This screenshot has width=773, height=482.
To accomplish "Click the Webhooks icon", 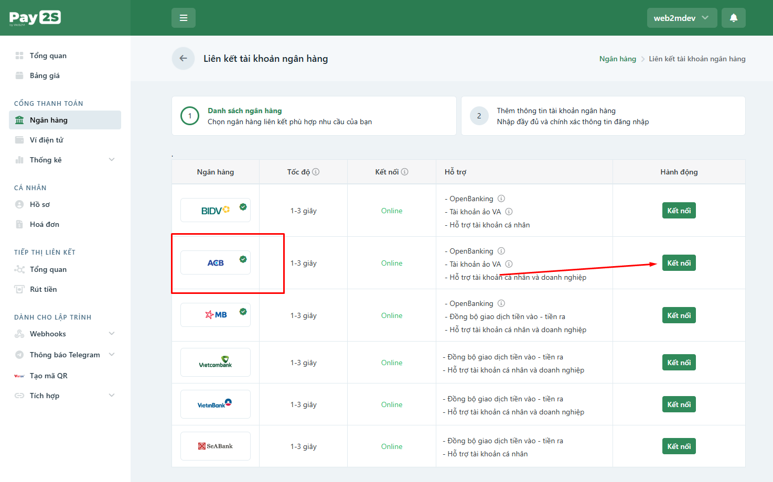I will pyautogui.click(x=19, y=334).
